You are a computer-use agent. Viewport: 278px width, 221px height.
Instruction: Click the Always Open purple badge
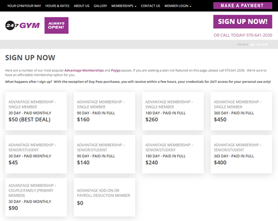pyautogui.click(x=56, y=26)
